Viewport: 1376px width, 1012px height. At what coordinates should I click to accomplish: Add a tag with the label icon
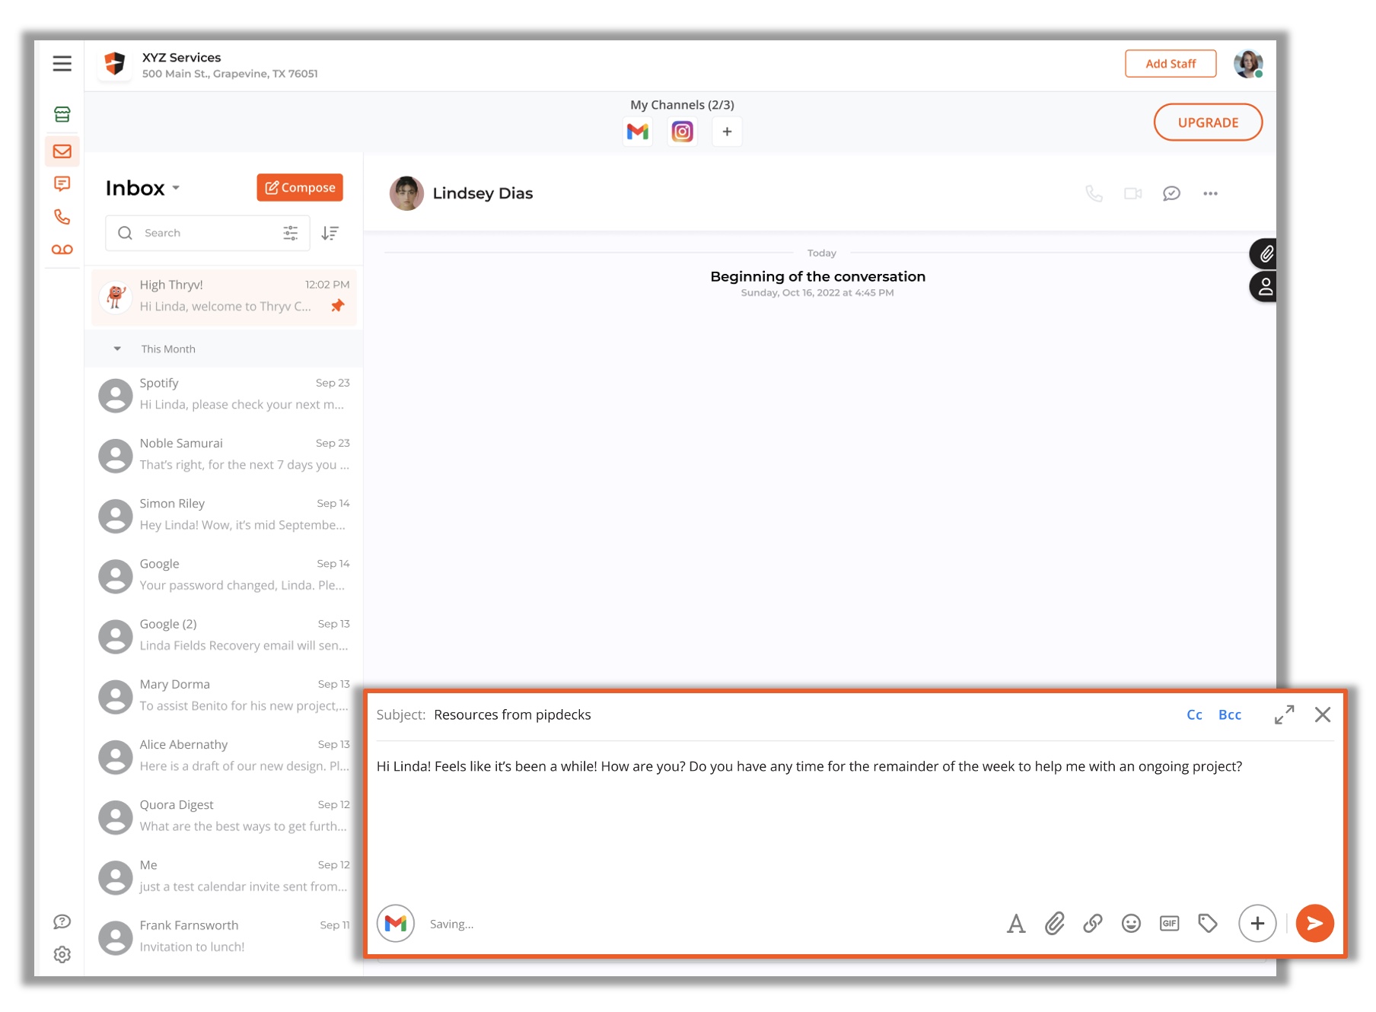pos(1208,924)
